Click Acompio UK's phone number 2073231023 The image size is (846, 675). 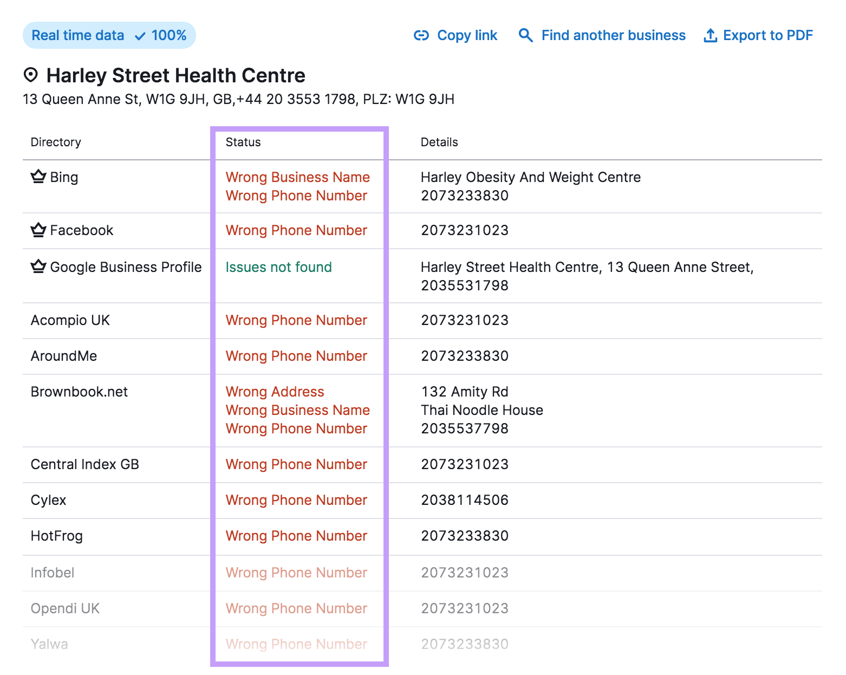(465, 320)
